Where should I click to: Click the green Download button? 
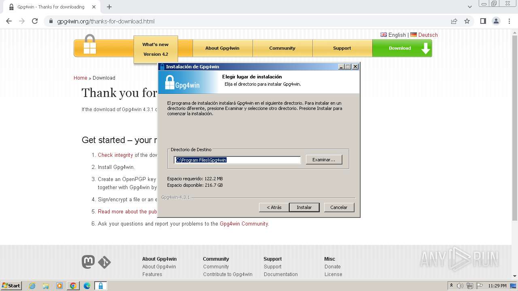402,48
